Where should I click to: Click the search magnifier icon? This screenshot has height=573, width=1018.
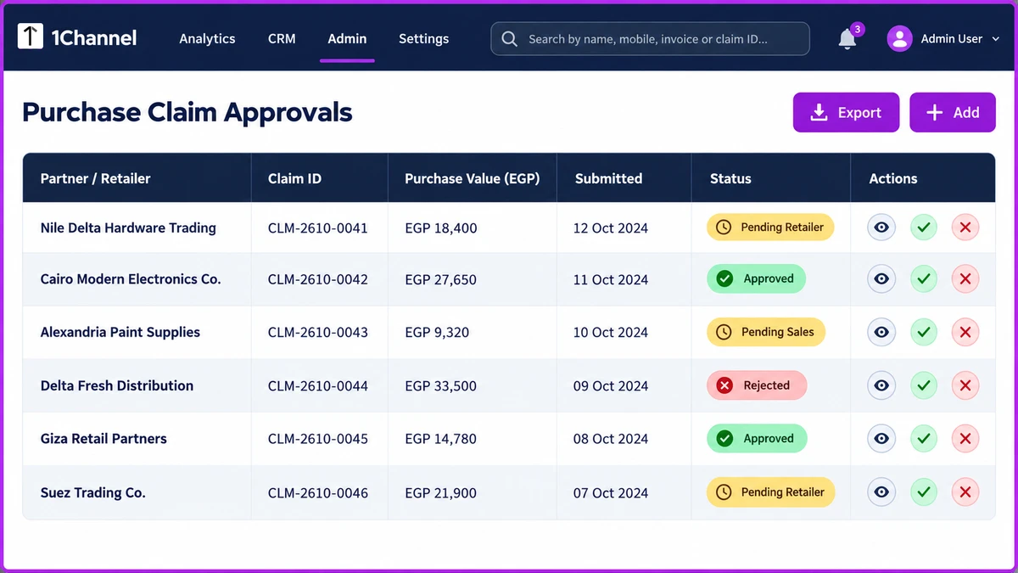tap(509, 39)
